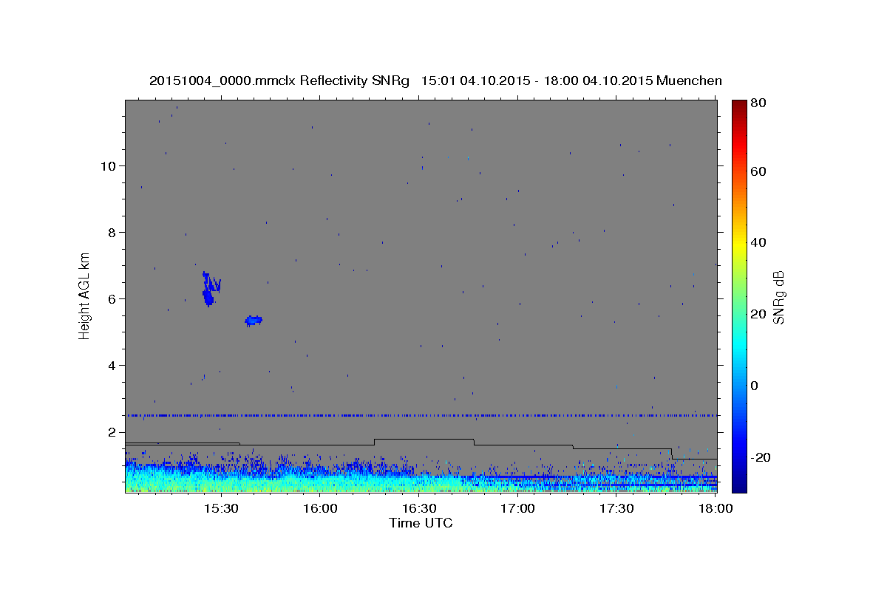Click the height tick label 4
The height and width of the screenshot is (591, 887).
(x=113, y=365)
